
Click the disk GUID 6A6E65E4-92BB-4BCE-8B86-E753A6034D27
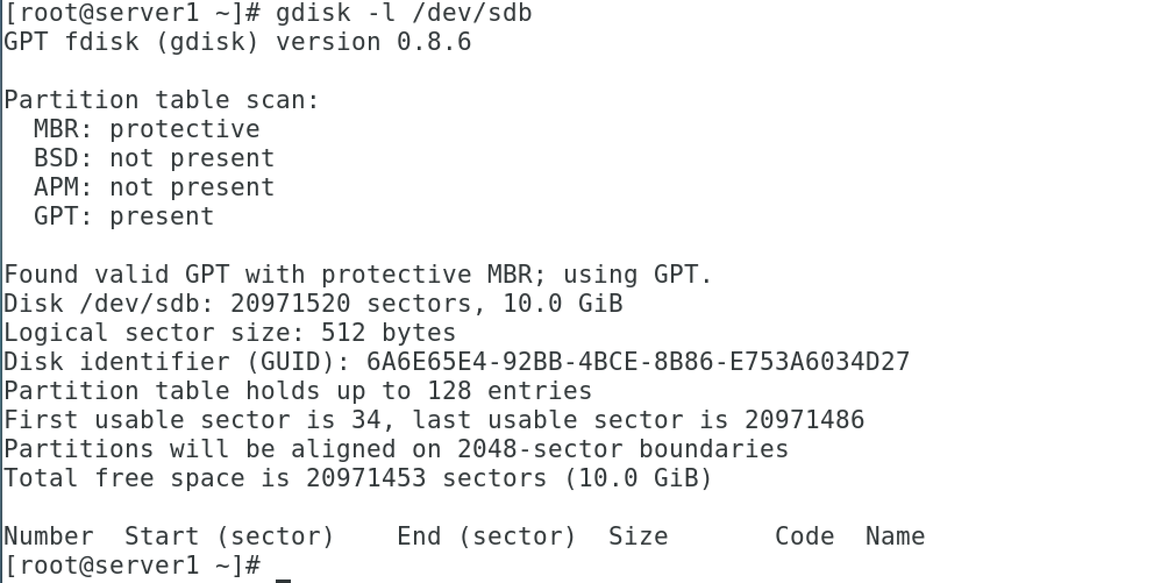tap(638, 362)
